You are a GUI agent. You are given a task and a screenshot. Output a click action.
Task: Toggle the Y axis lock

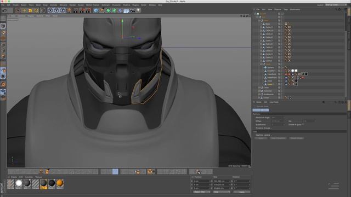click(x=56, y=10)
